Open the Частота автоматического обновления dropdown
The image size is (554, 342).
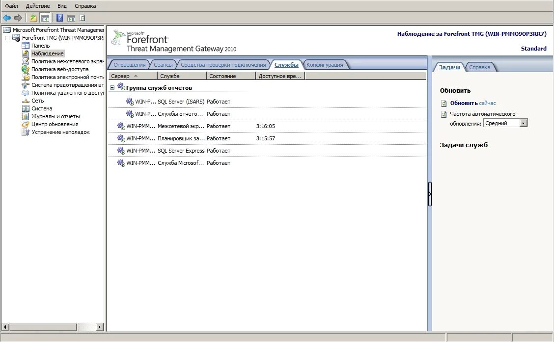[523, 123]
